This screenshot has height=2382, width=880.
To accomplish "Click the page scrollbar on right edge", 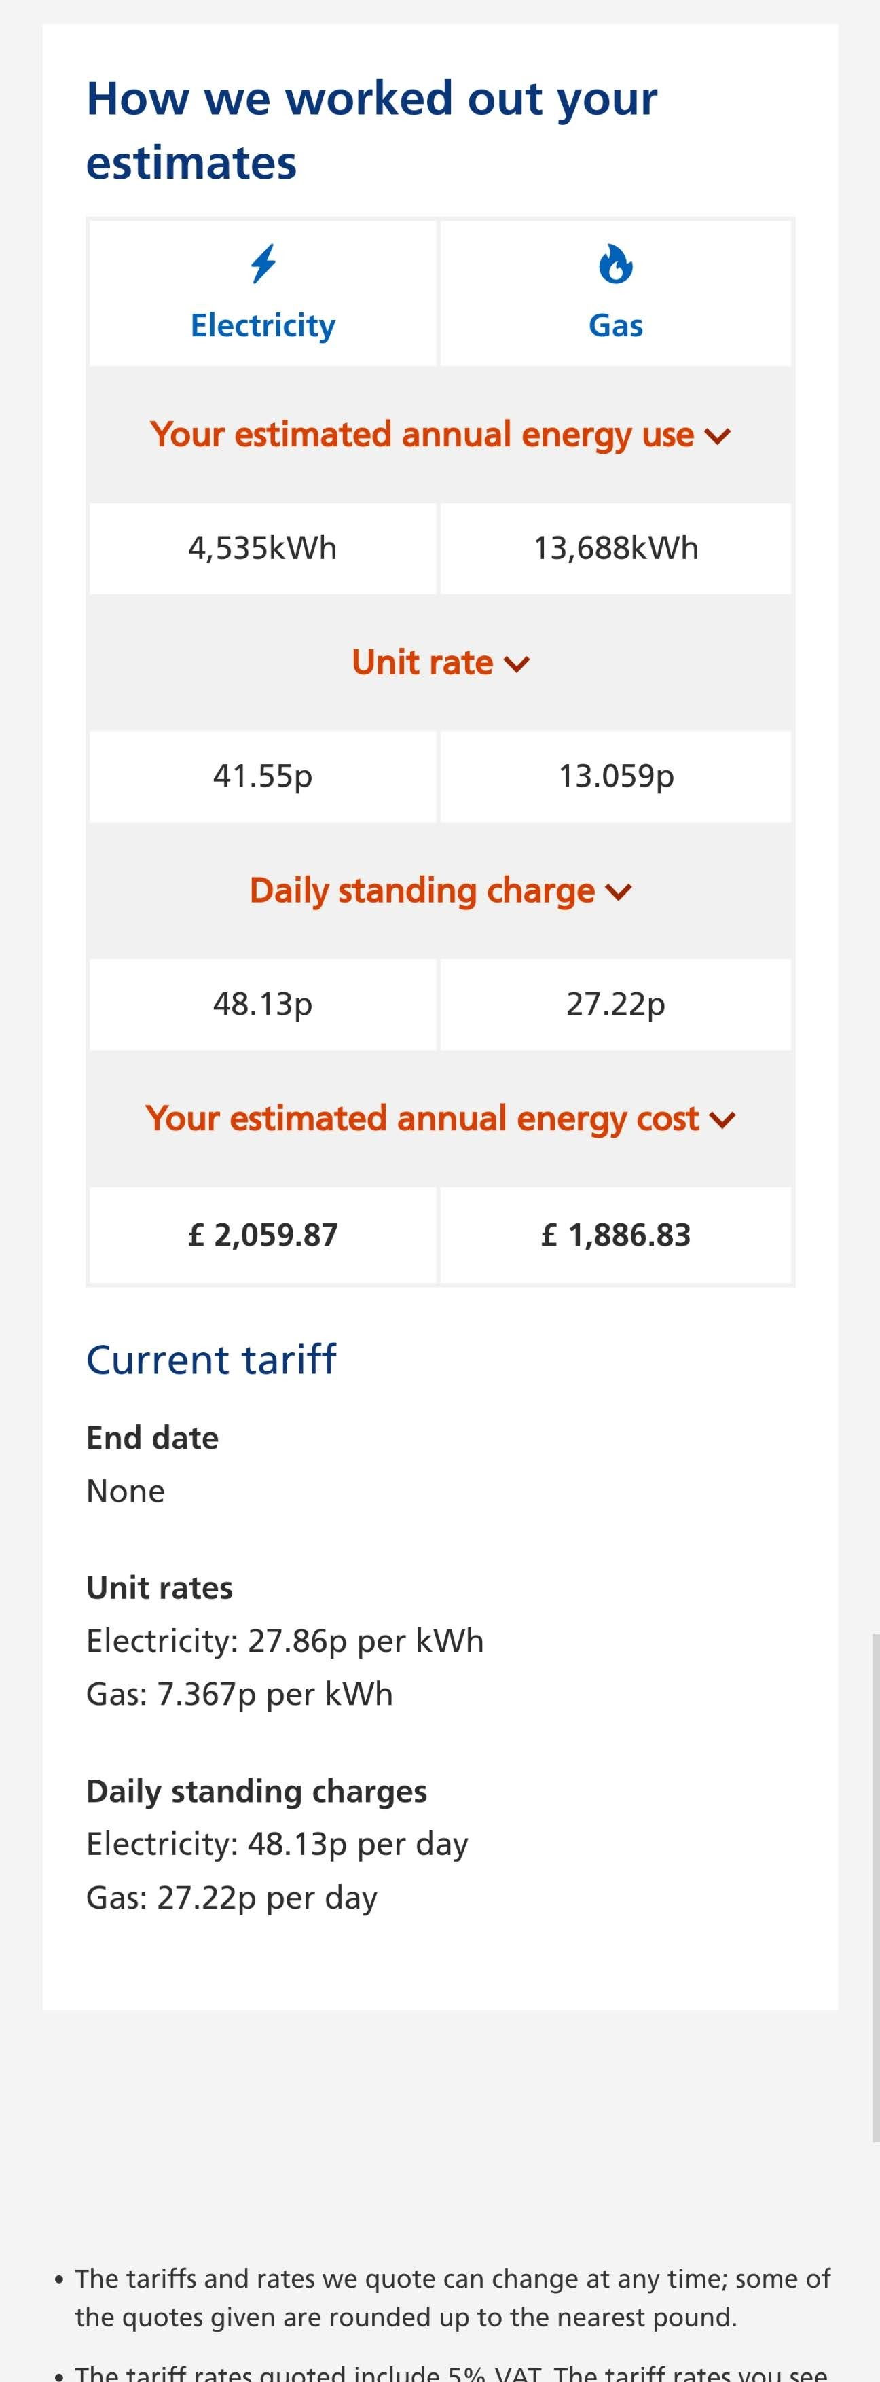I will [875, 1886].
